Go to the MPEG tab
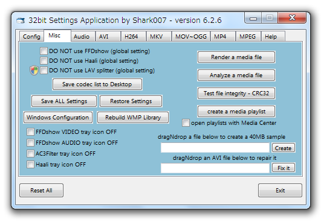 tap(248, 36)
